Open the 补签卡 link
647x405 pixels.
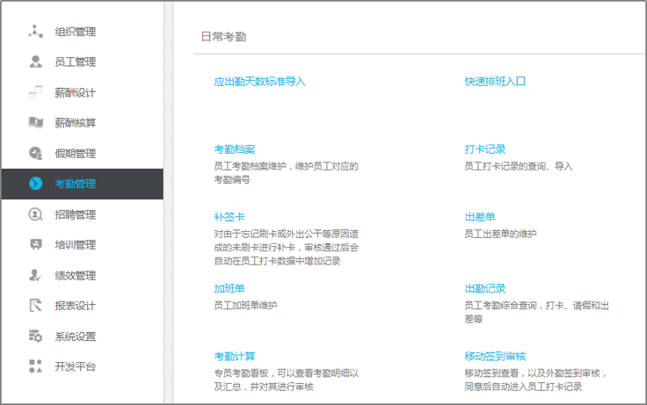coord(229,216)
